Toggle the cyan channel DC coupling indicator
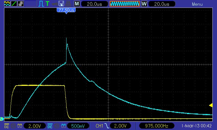Image resolution: width=217 pixels, height=130 pixels. click(50, 126)
